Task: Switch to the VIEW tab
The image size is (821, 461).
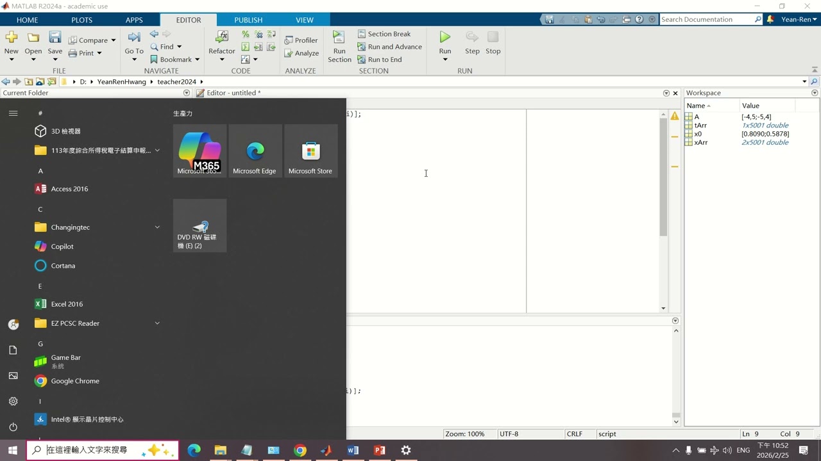Action: click(305, 20)
